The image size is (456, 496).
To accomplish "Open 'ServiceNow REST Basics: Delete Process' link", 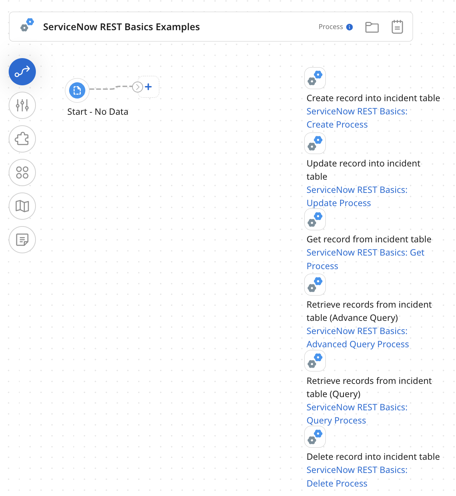I will click(x=356, y=476).
